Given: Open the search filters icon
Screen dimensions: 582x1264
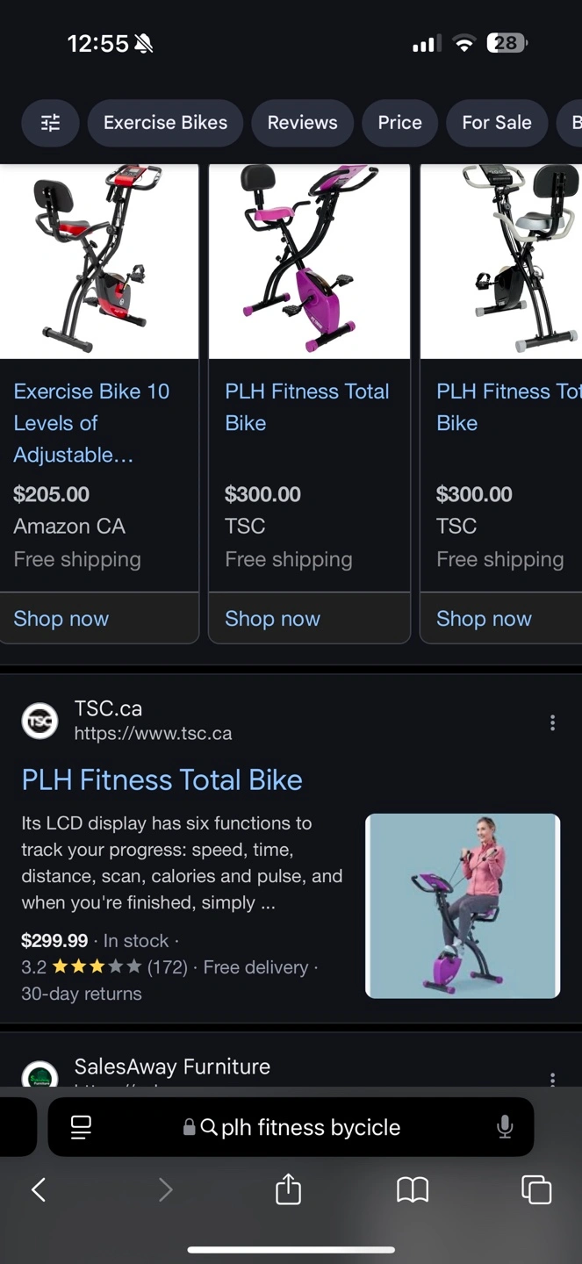Looking at the screenshot, I should tap(50, 123).
